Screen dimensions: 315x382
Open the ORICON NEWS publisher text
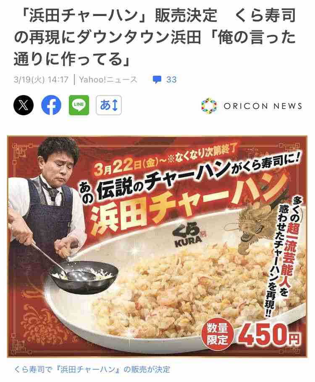tap(263, 106)
